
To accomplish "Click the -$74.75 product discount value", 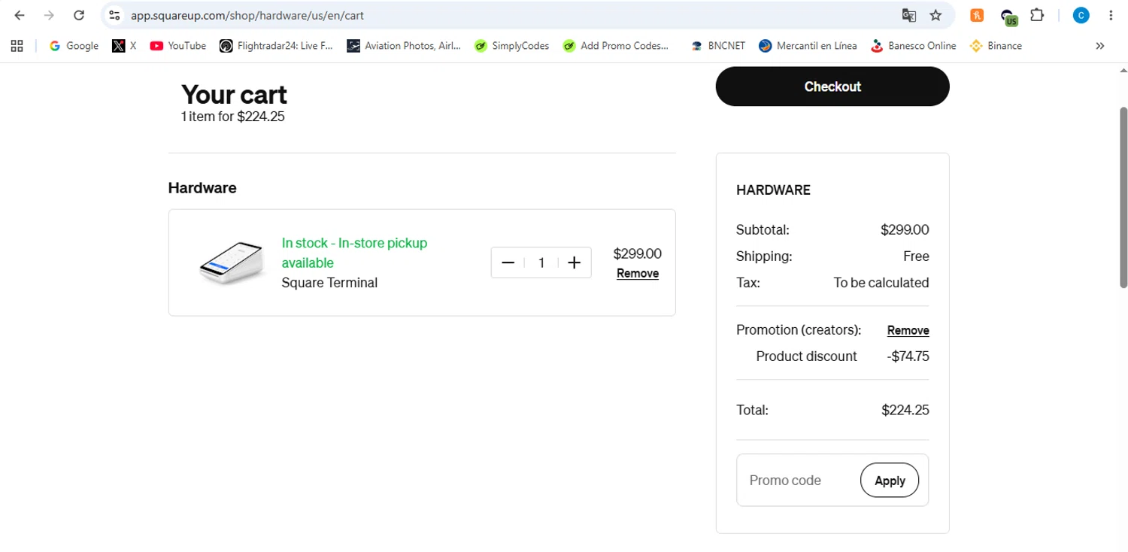I will coord(908,356).
